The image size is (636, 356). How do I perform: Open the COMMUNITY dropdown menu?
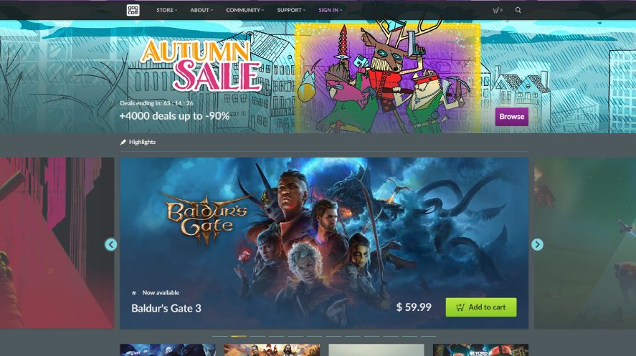pyautogui.click(x=245, y=10)
